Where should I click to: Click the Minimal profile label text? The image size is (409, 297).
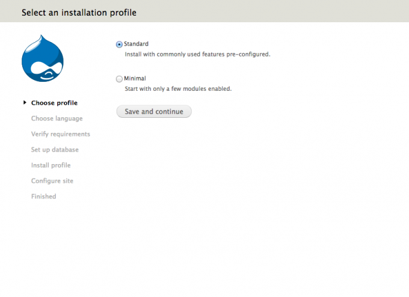click(x=135, y=78)
